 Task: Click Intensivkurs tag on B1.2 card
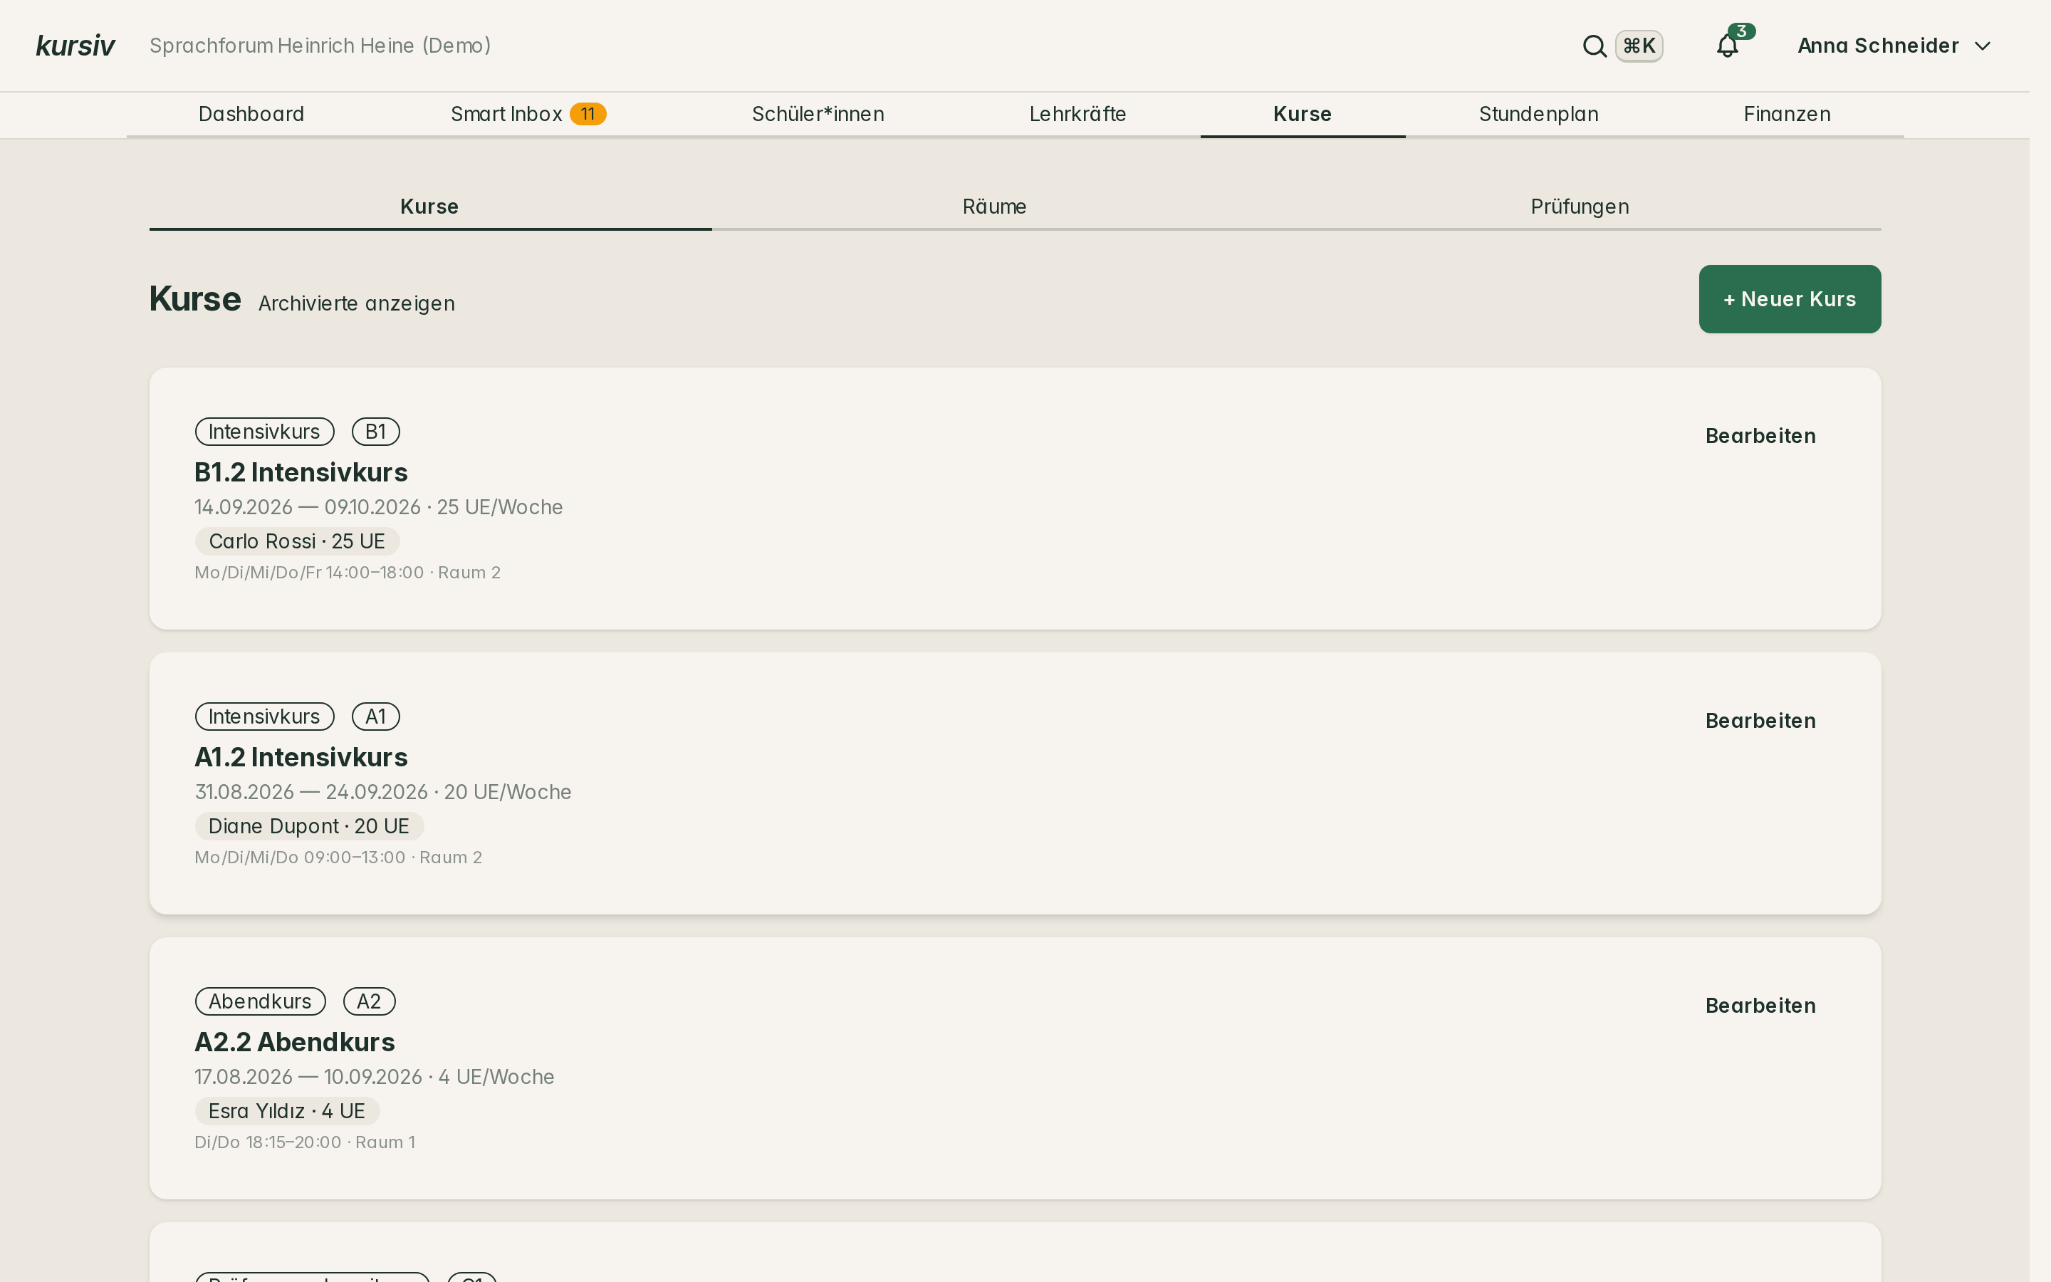[264, 432]
